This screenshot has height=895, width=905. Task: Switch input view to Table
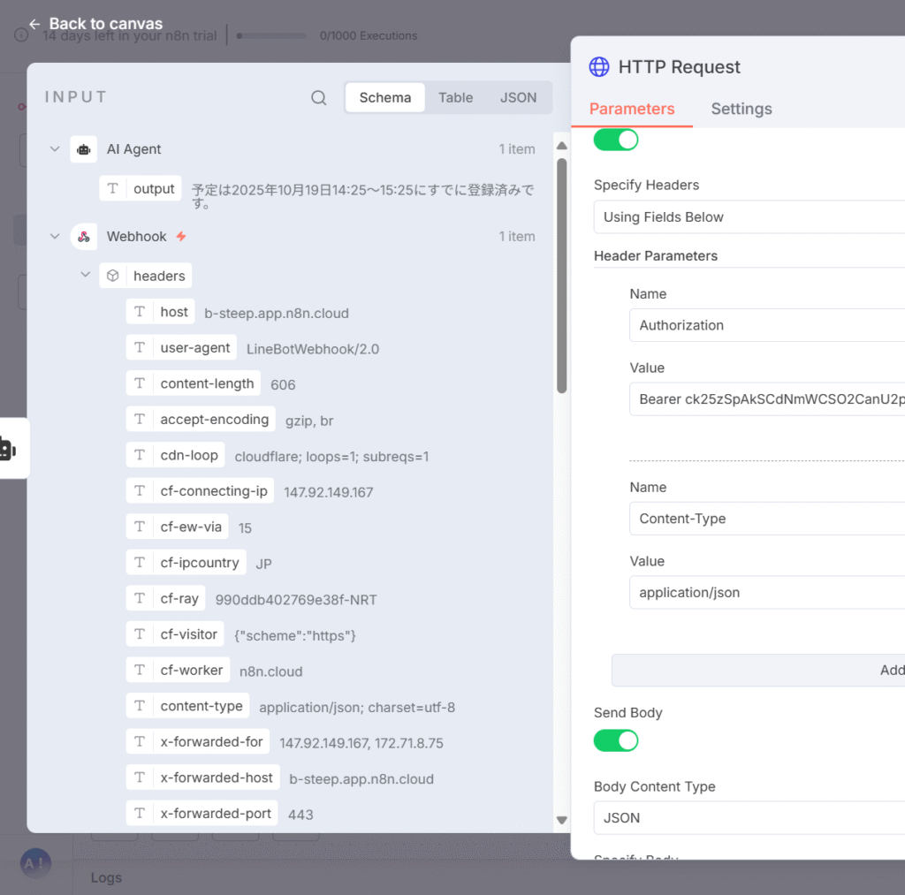[x=455, y=98]
